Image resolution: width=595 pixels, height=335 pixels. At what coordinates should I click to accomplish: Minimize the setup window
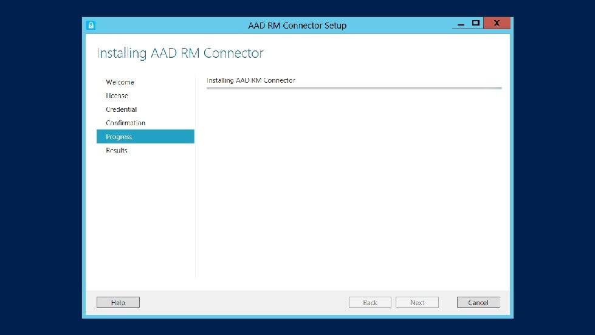point(461,24)
